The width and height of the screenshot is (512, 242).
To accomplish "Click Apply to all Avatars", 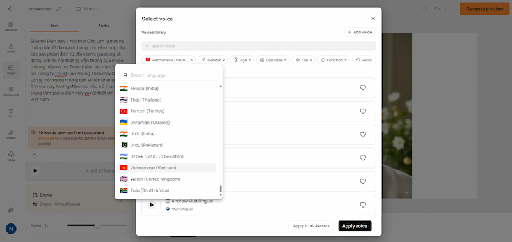I will [x=311, y=226].
